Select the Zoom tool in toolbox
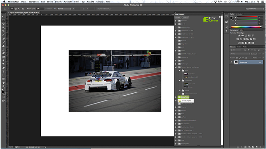This screenshot has width=266, height=149. pos(3,86)
